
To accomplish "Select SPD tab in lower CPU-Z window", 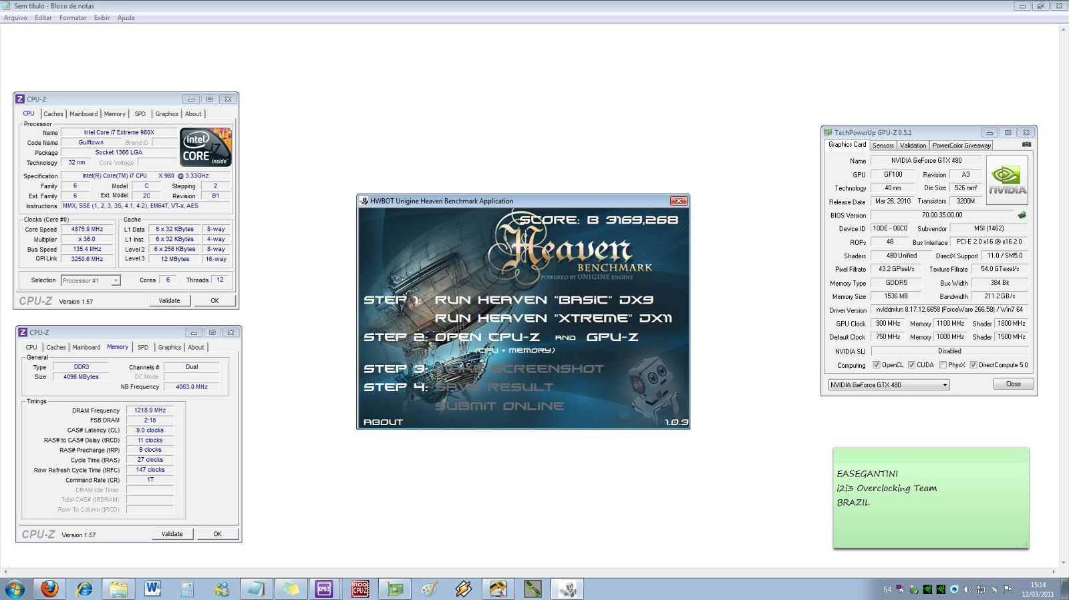I will click(x=143, y=347).
